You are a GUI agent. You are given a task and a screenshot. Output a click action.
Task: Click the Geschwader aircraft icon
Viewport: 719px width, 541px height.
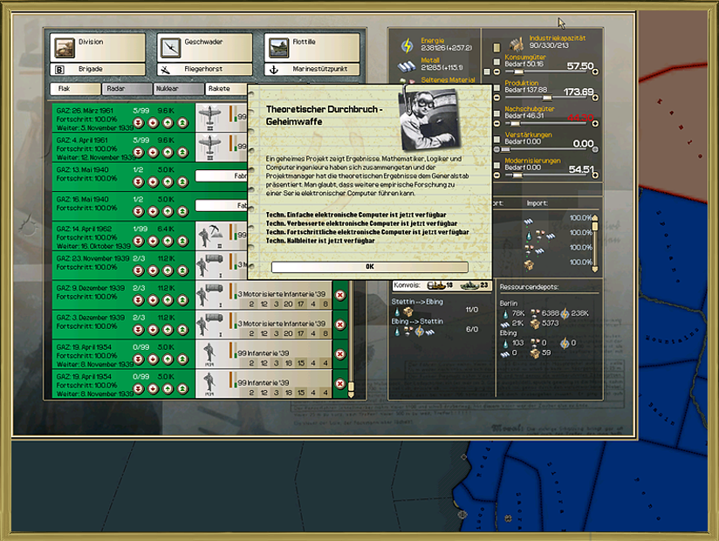pos(170,47)
